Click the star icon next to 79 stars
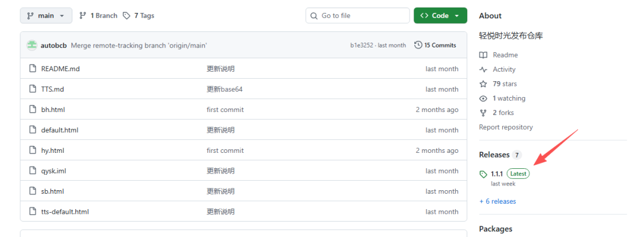641x237 pixels. click(x=483, y=84)
